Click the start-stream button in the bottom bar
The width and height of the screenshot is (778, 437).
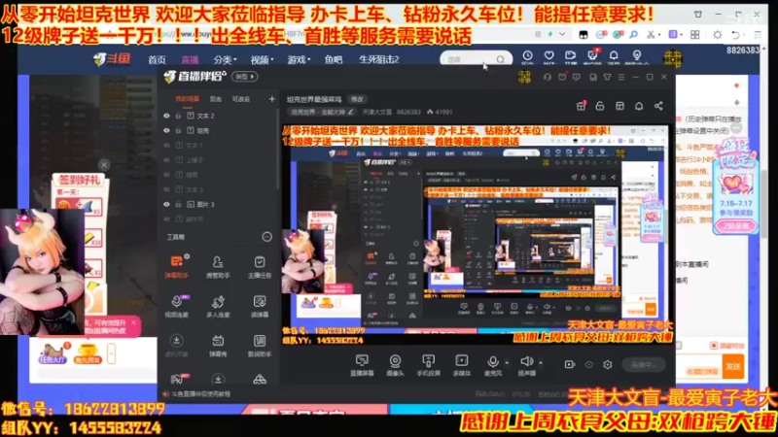[644, 365]
